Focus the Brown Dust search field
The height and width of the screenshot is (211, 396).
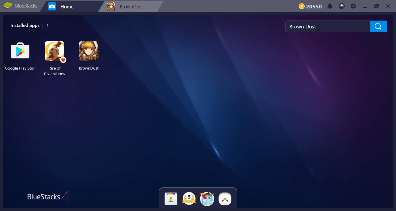click(x=328, y=26)
